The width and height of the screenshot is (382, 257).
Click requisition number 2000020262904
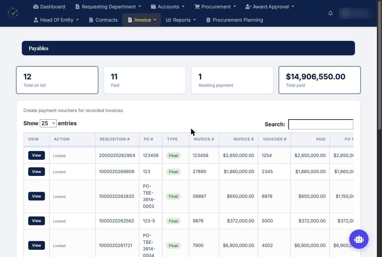(117, 155)
